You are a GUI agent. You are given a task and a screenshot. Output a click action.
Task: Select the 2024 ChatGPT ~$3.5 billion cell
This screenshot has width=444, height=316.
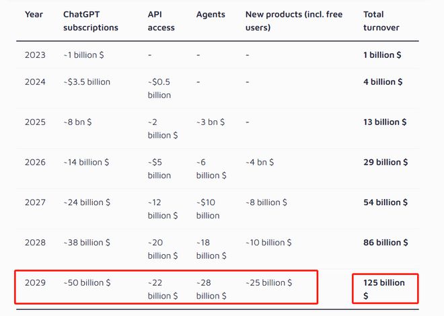click(x=87, y=82)
